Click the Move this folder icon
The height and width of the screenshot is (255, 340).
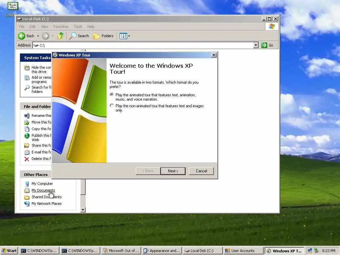tap(27, 122)
